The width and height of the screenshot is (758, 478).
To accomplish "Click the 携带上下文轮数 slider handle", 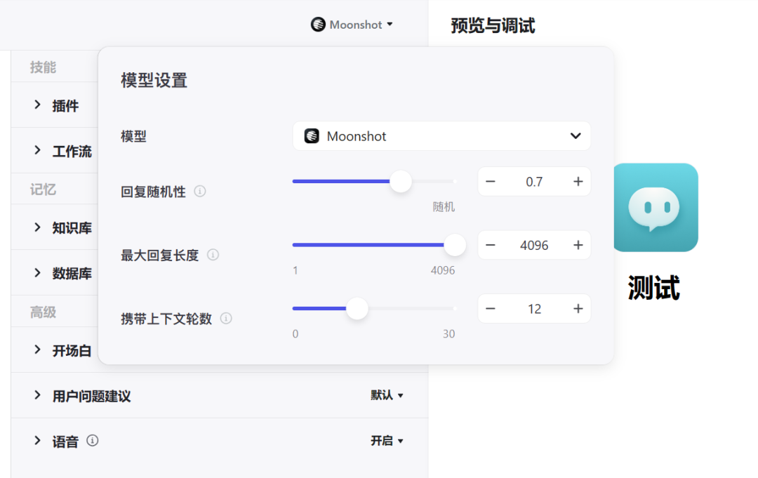I will click(x=357, y=309).
